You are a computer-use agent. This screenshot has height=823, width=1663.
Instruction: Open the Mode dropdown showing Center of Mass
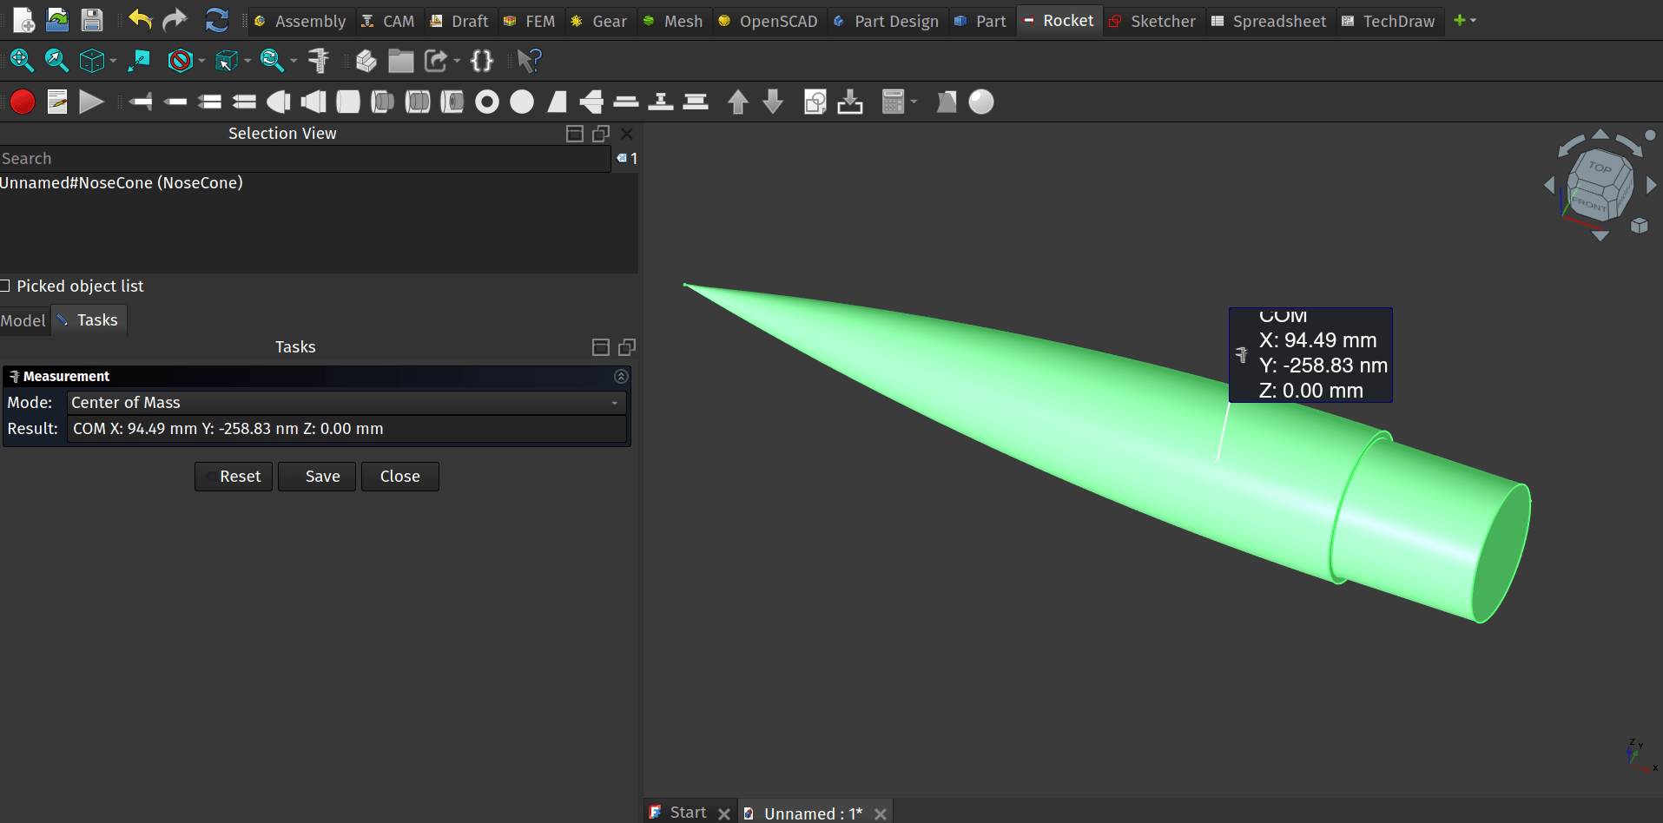tap(346, 403)
